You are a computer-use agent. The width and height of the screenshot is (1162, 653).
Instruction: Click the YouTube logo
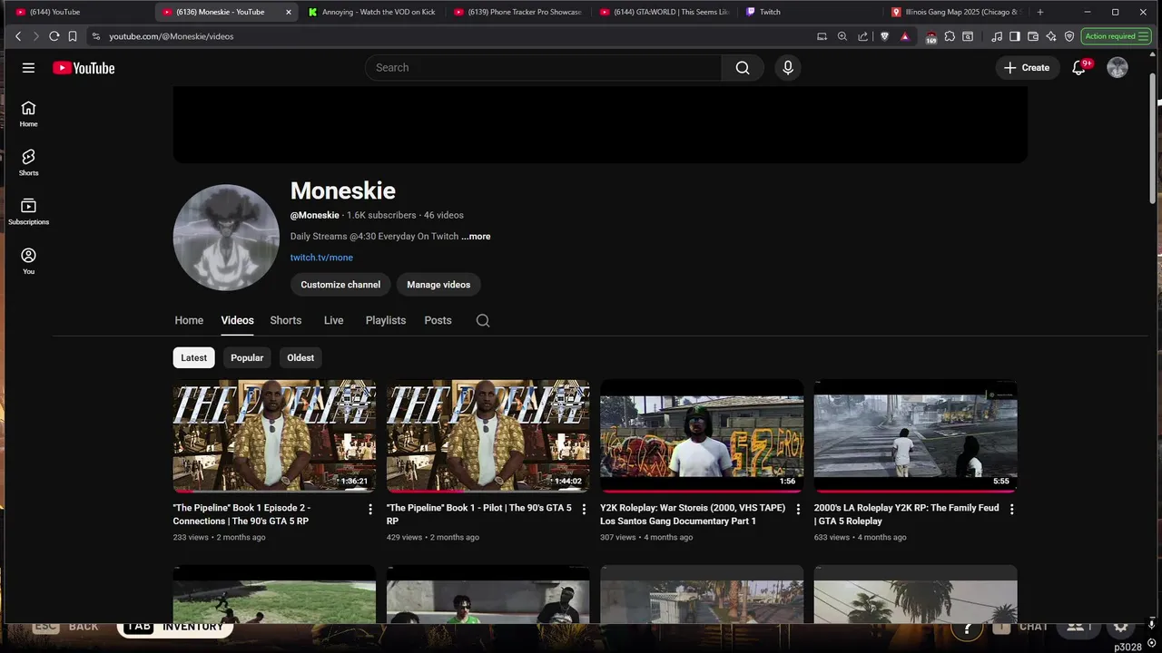coord(84,68)
